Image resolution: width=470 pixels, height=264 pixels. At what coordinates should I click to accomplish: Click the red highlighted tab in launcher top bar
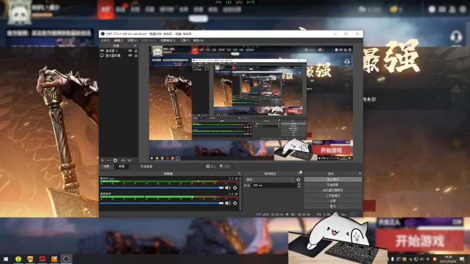click(106, 9)
